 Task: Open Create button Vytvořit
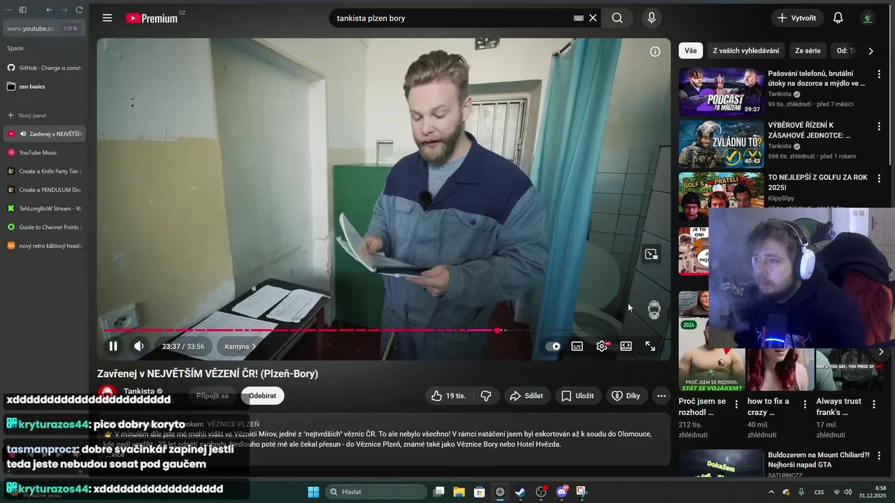click(796, 18)
